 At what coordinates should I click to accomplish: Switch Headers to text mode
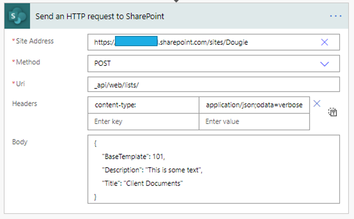point(333,112)
